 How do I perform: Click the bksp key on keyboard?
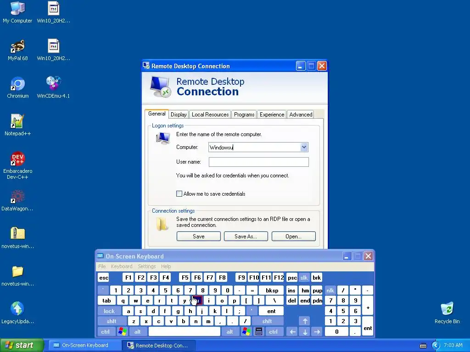pos(272,290)
